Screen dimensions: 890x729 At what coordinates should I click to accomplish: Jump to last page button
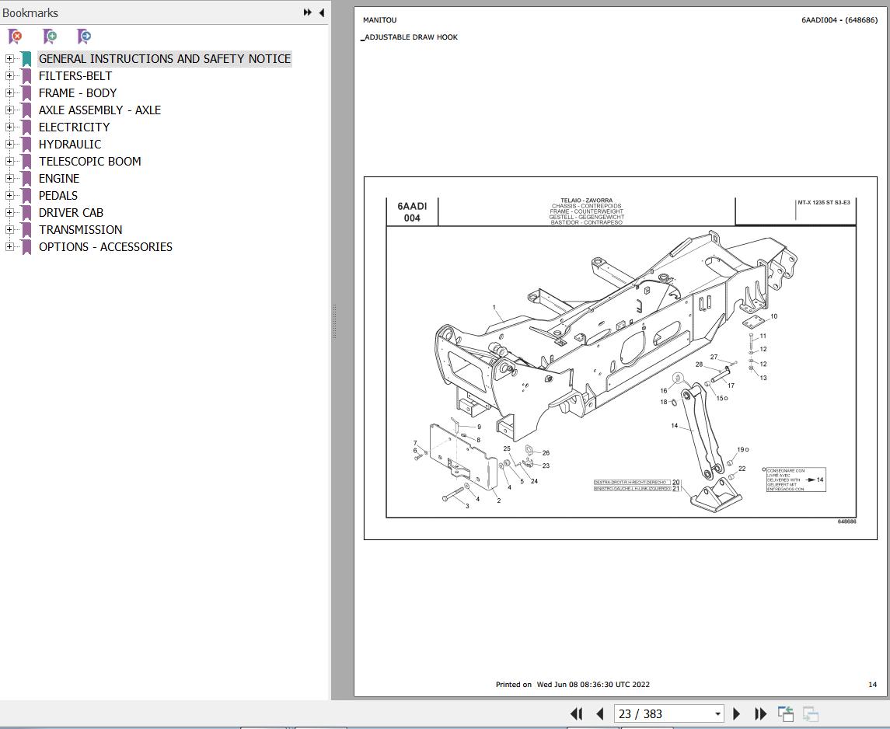click(761, 713)
